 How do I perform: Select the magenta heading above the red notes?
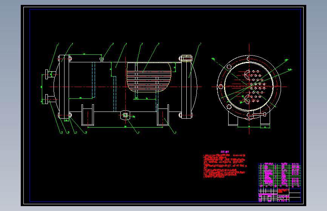pyautogui.click(x=225, y=152)
